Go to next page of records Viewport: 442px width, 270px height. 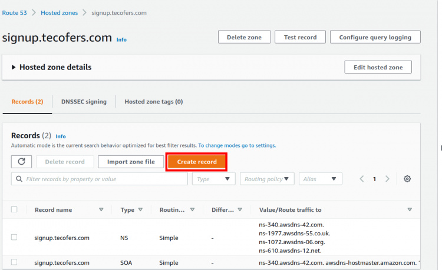[387, 179]
